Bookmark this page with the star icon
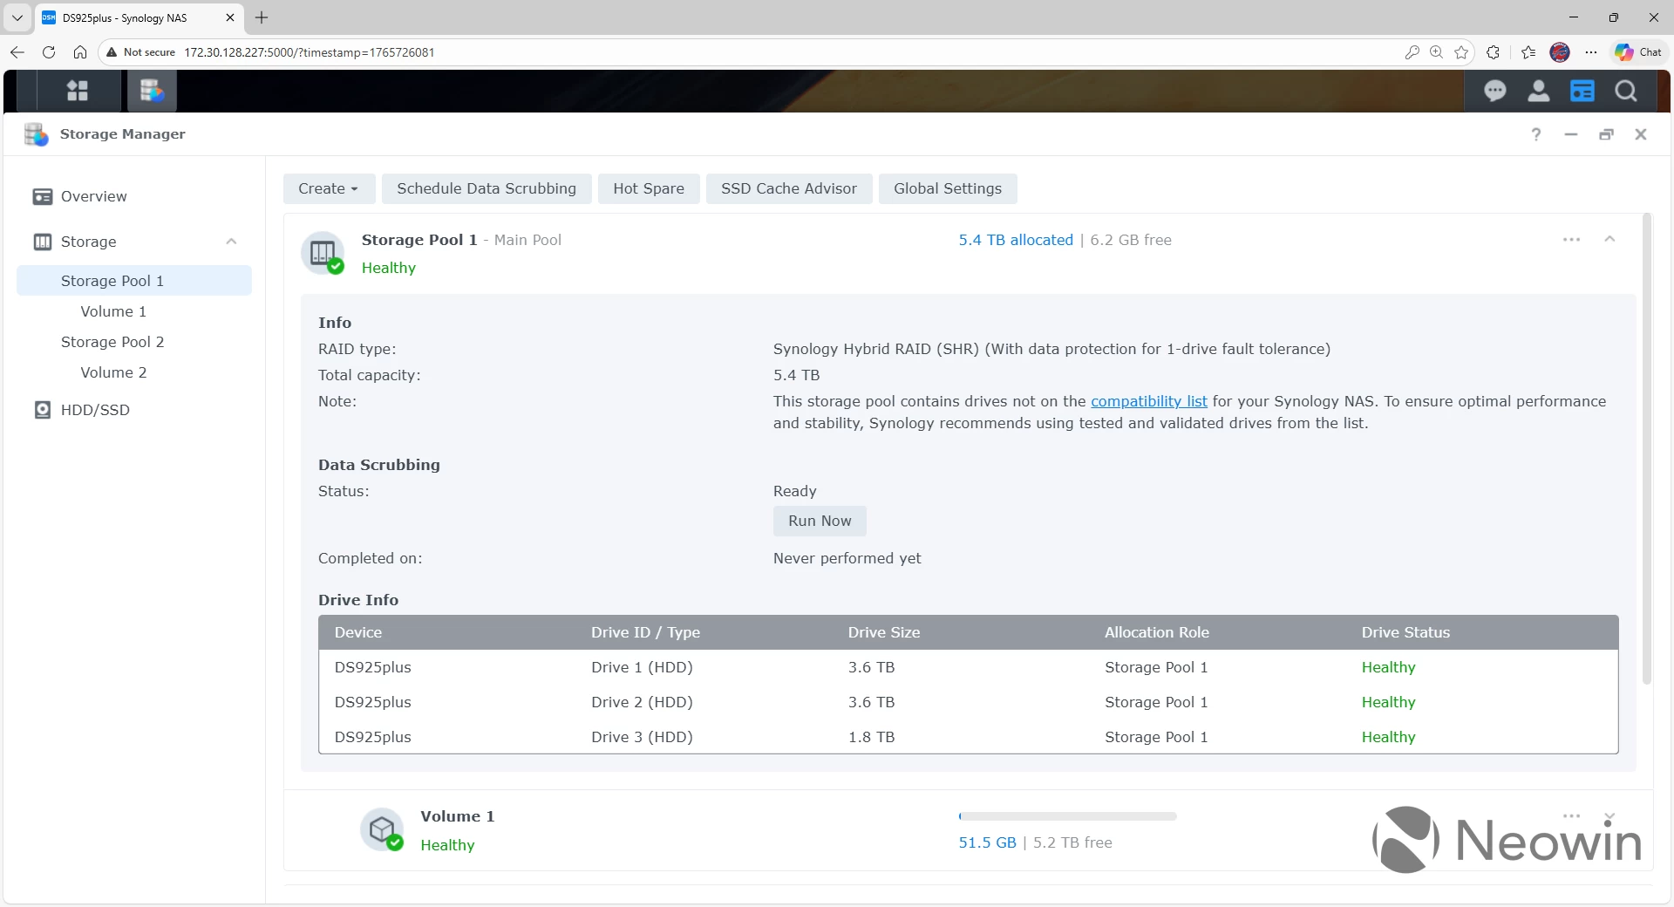Viewport: 1674px width, 907px height. (1461, 52)
